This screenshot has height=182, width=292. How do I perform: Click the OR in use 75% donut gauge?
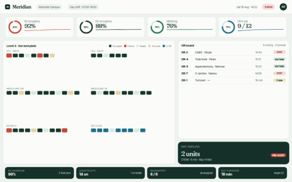[x=228, y=27]
